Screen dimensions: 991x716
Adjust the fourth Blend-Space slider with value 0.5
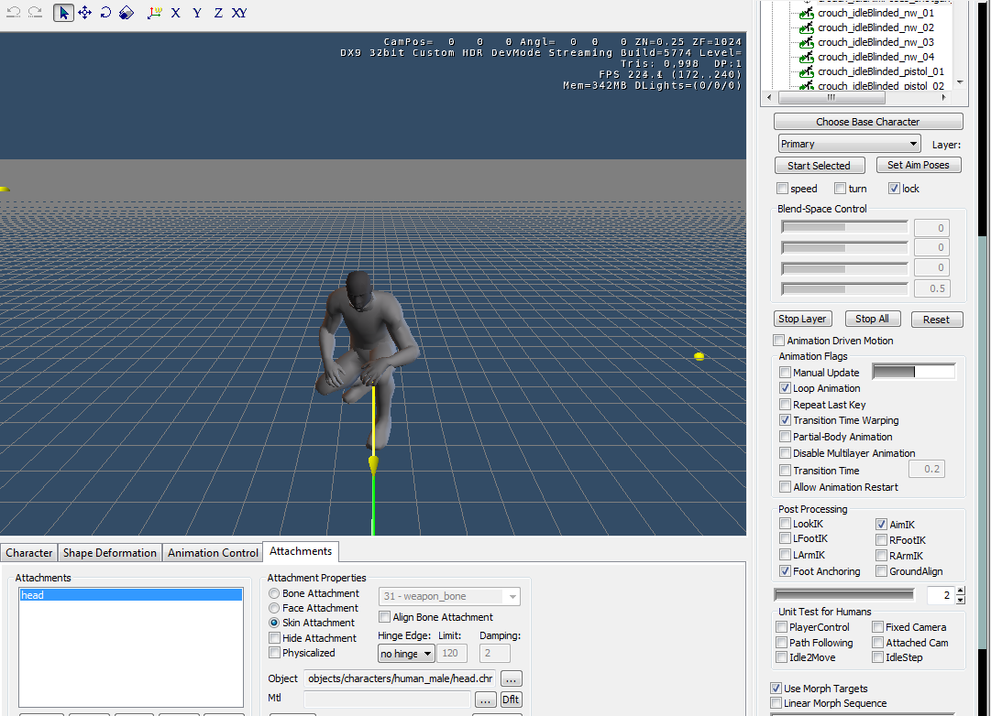[844, 288]
